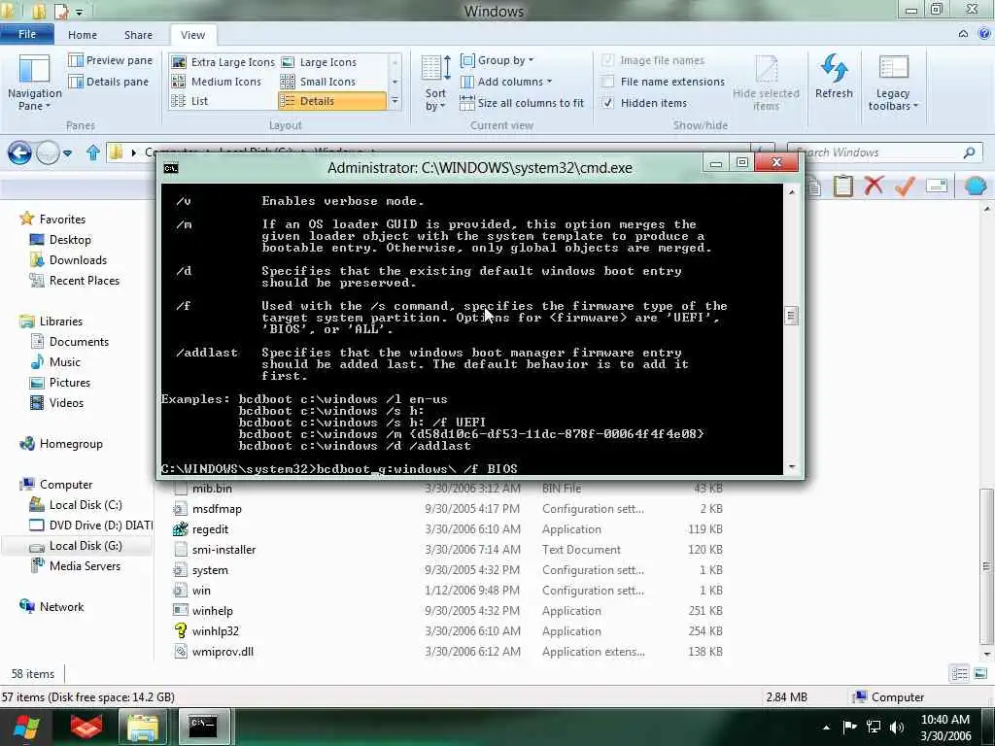Screen dimensions: 995x746
Task: Open File Explorer from the taskbar
Action: (x=144, y=728)
